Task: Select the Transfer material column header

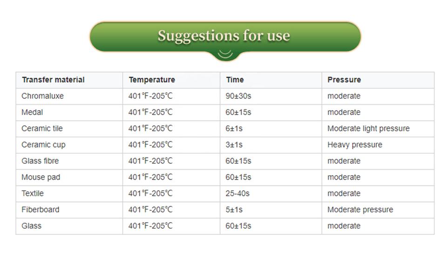Action: pos(53,80)
